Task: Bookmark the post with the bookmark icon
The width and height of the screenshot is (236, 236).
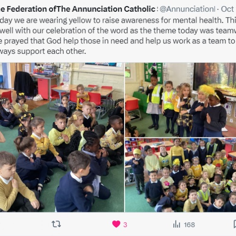Action: (x=235, y=224)
